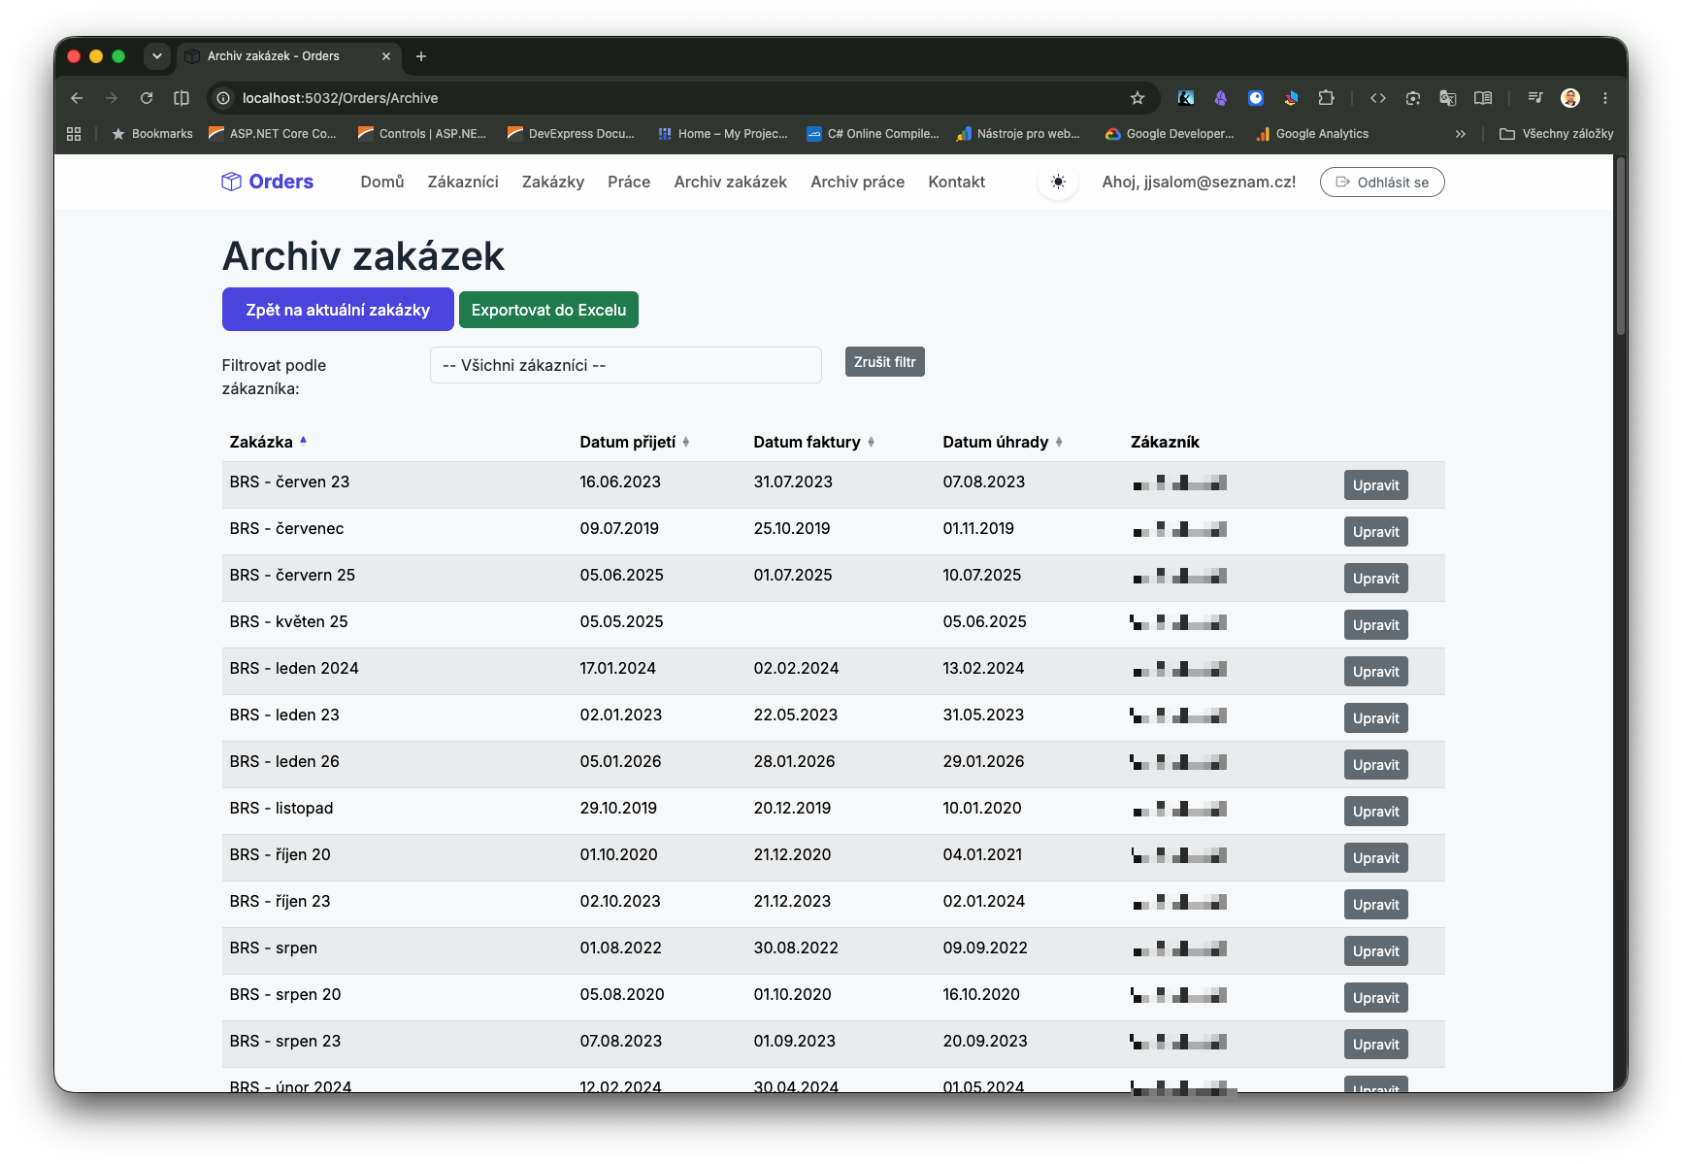Click Upravit for BRS - červen 23
This screenshot has height=1164, width=1682.
[x=1376, y=485]
